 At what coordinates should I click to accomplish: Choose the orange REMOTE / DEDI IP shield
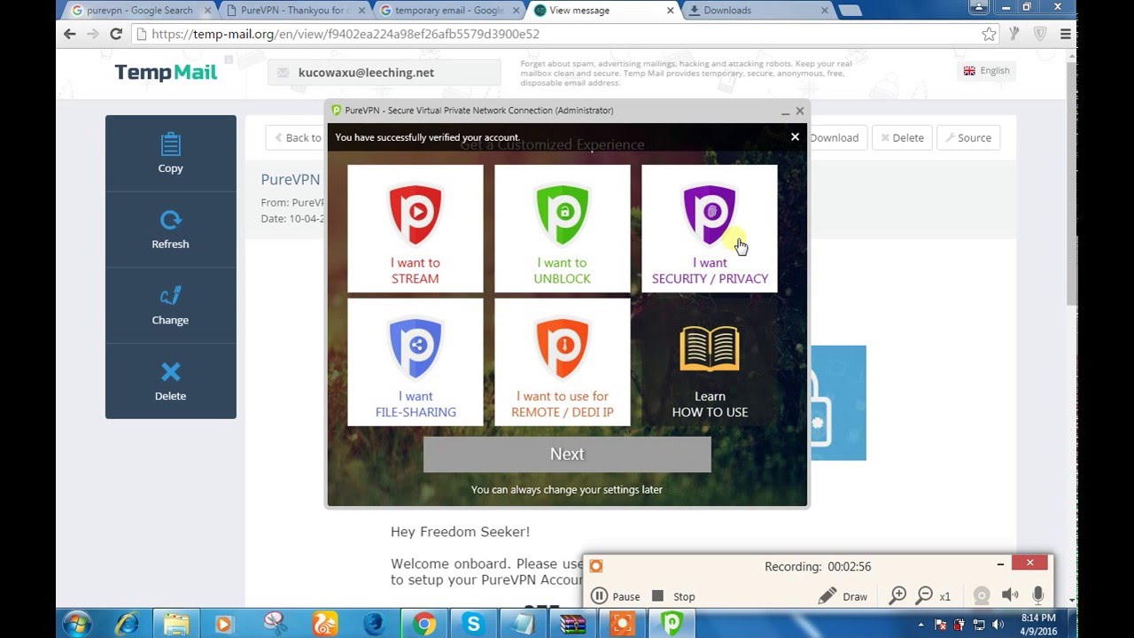pyautogui.click(x=562, y=362)
